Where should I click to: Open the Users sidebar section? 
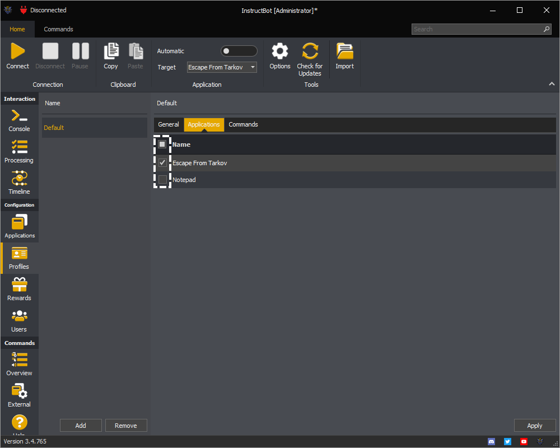pos(19,320)
